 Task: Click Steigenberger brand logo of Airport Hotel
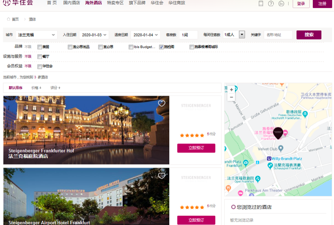196,178
